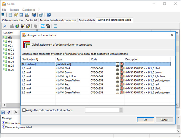The height and width of the screenshot is (138, 181).
Task: Switch to Devices labels tab
Action: point(87,20)
